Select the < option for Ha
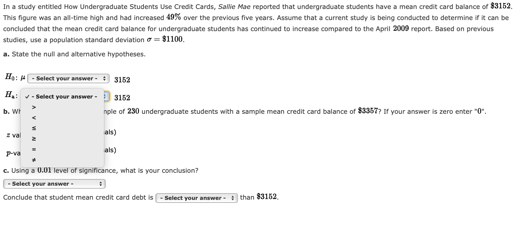The image size is (518, 227). [x=34, y=117]
